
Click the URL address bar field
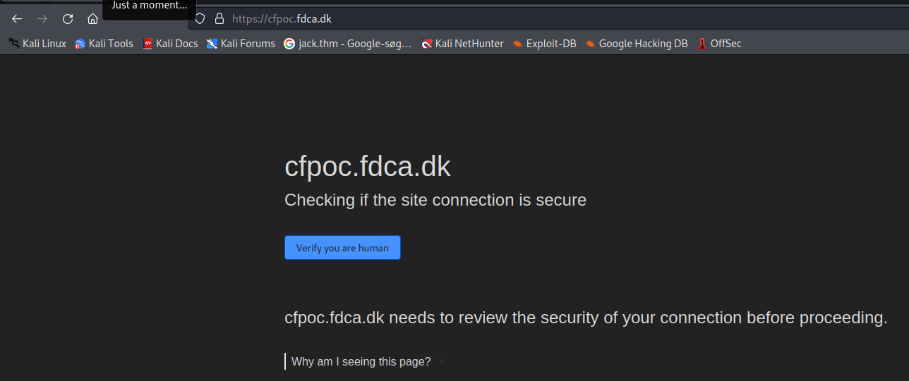click(x=494, y=19)
